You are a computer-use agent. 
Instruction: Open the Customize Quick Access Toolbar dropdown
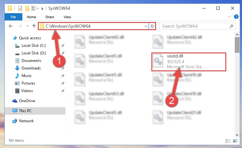click(42, 8)
